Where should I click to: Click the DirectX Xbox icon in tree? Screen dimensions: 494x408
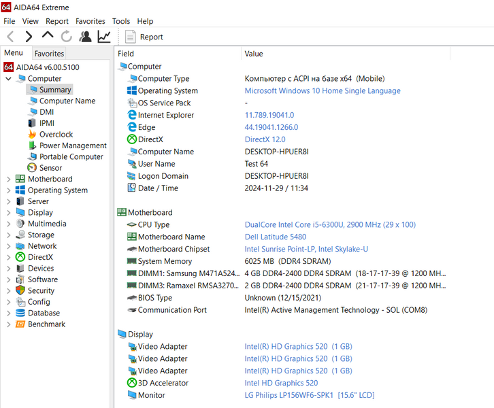click(20, 257)
